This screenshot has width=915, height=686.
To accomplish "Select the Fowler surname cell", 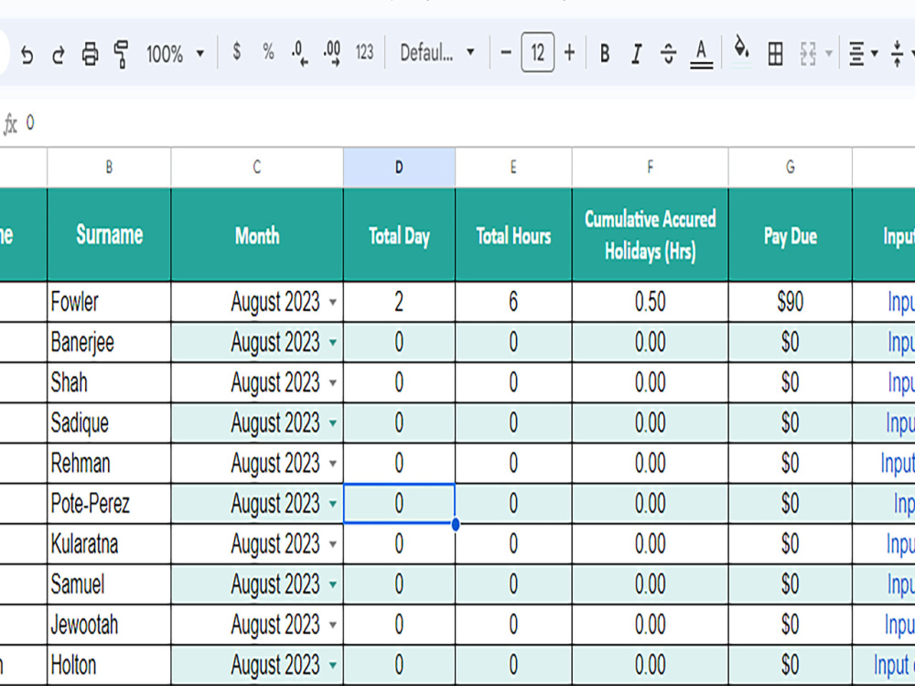I will (109, 302).
